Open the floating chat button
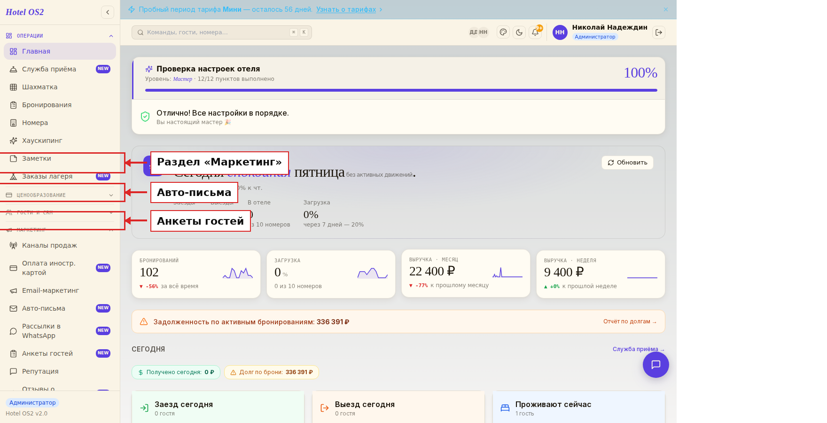The width and height of the screenshot is (827, 423). 656,365
